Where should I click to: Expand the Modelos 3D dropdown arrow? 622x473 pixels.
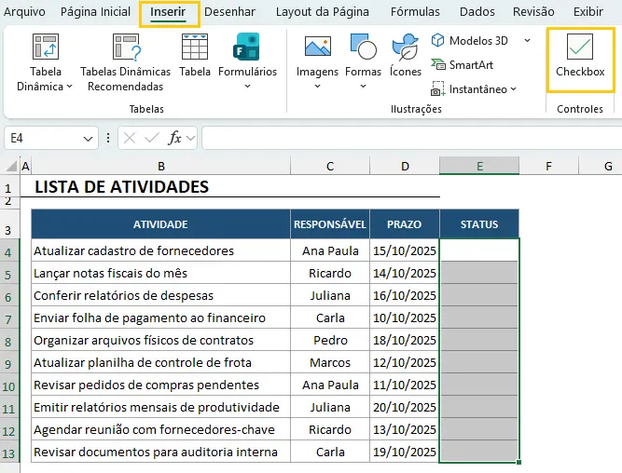click(527, 41)
